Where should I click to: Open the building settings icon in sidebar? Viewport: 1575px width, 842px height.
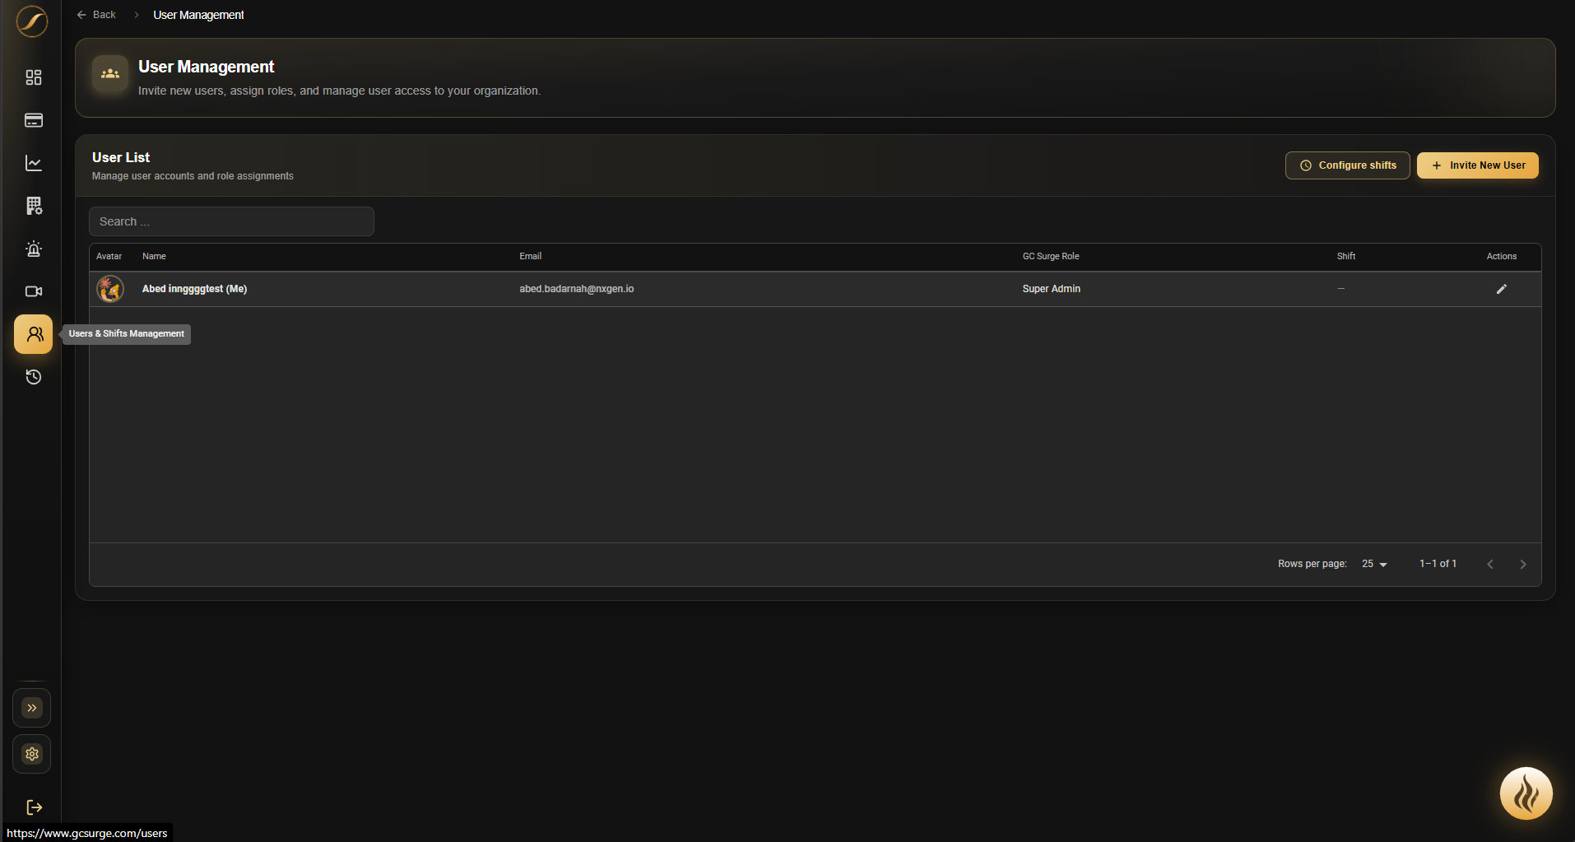pyautogui.click(x=34, y=206)
